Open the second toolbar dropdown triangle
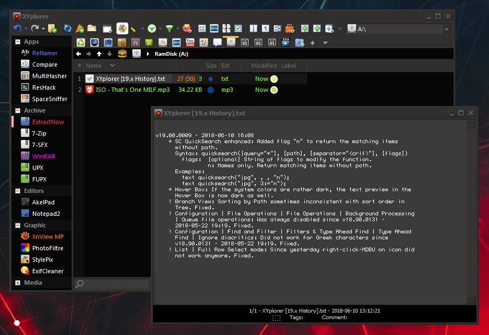Viewport: 489px width, 335px height. point(325,43)
